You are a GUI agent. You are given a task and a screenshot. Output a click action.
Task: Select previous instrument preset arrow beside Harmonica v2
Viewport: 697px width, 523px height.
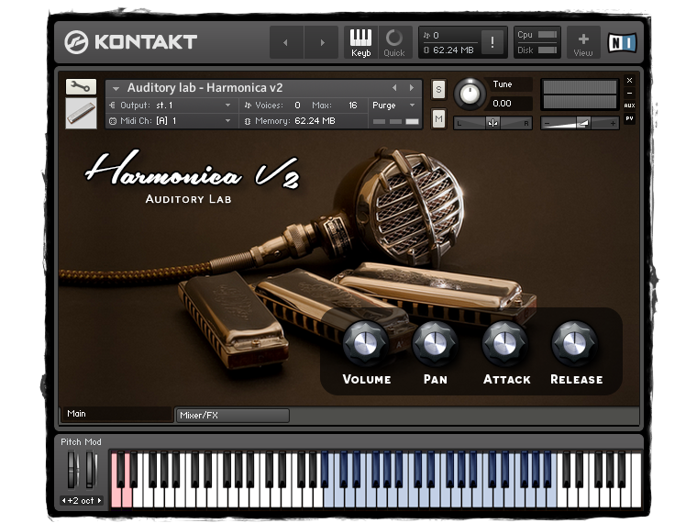point(393,87)
